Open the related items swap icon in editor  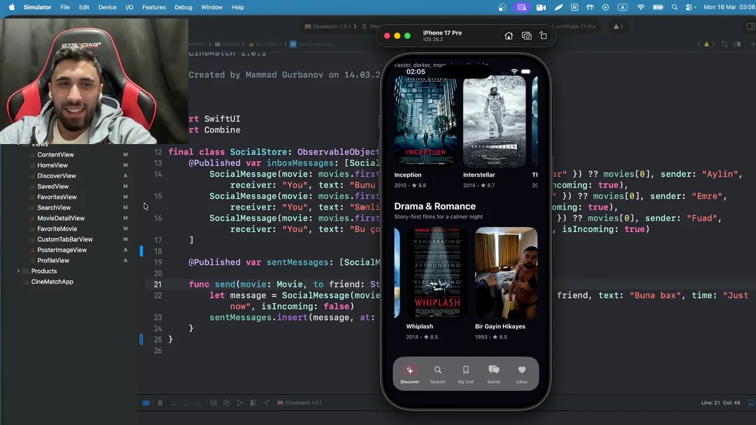click(725, 44)
